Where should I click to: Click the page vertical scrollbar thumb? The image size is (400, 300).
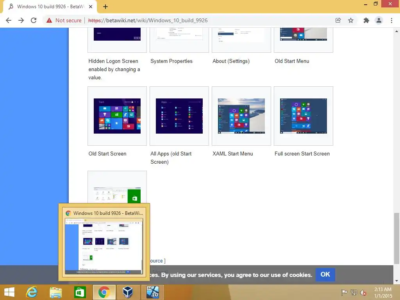396,238
